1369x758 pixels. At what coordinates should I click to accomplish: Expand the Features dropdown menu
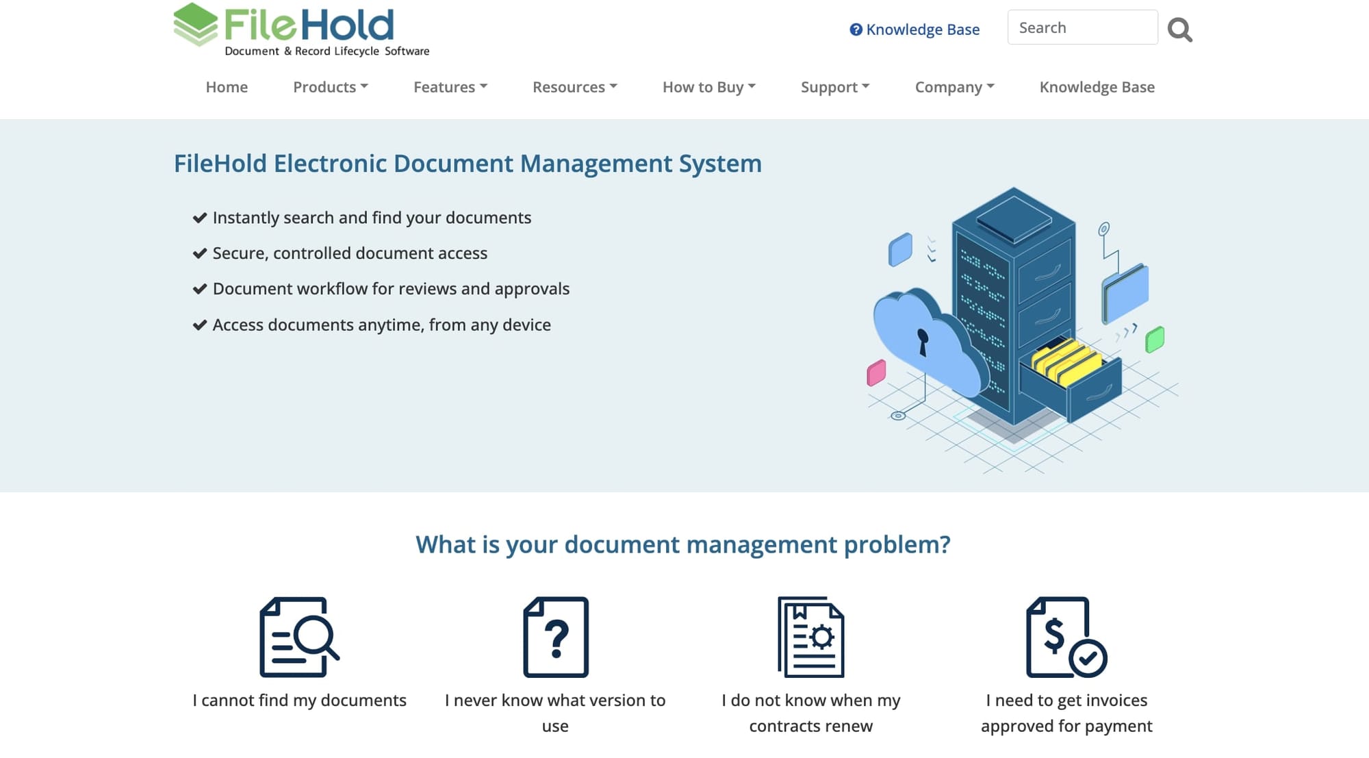coord(450,87)
